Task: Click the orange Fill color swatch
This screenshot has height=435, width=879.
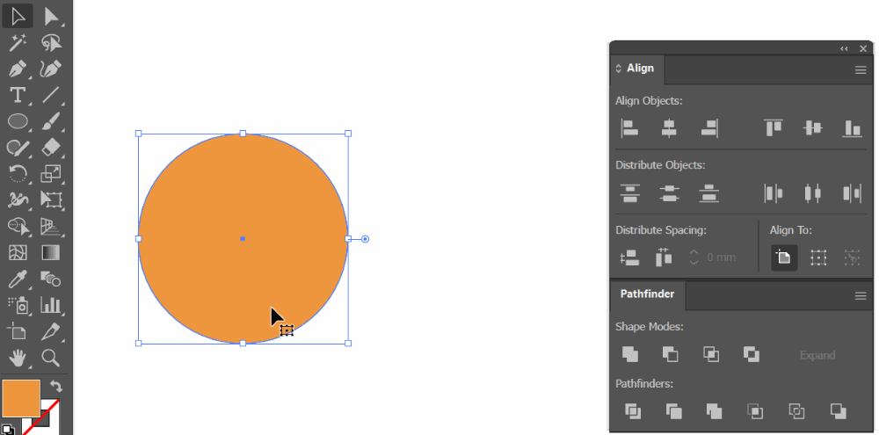Action: (x=21, y=399)
